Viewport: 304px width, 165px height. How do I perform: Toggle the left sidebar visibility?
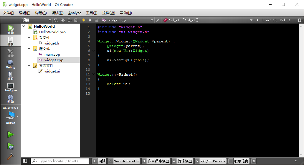[x=25, y=161]
